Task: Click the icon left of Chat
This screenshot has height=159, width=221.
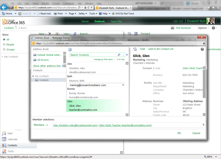Action: tap(135, 49)
